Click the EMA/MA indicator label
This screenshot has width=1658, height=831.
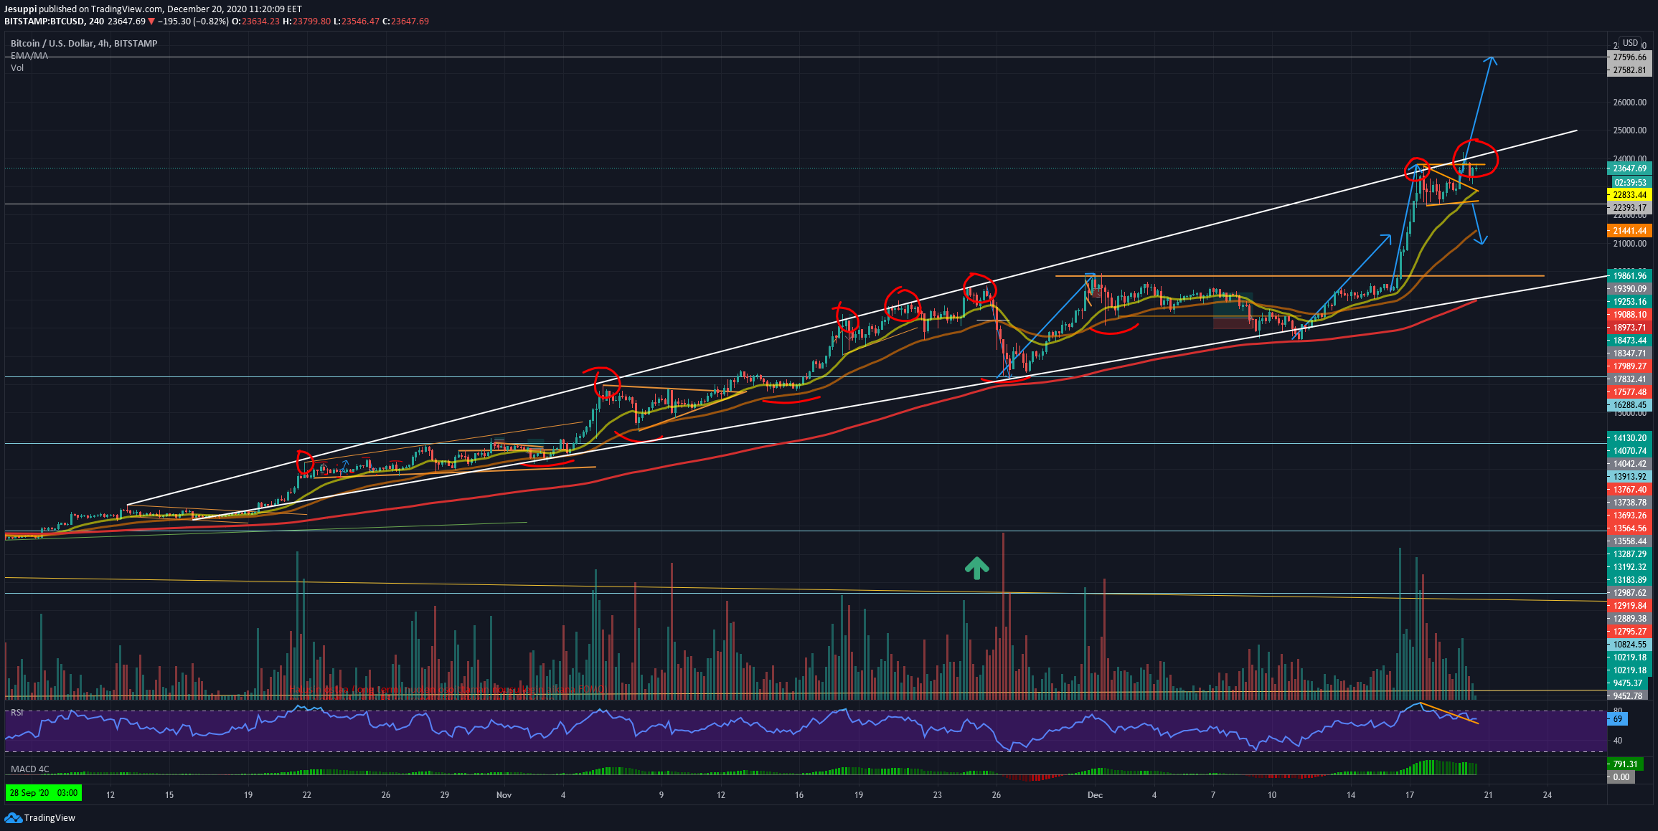click(29, 56)
